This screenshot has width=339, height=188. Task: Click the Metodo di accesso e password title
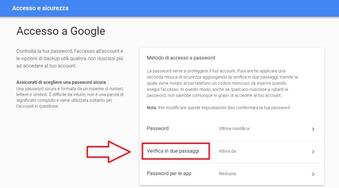tap(181, 58)
